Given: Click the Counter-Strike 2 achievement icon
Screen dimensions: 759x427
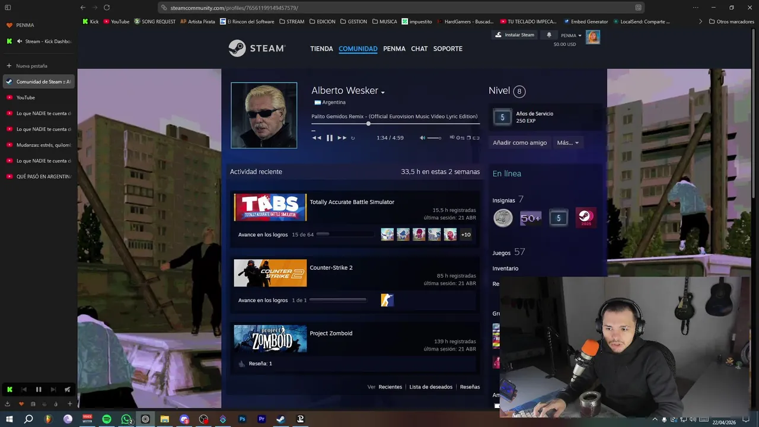Looking at the screenshot, I should pos(387,300).
